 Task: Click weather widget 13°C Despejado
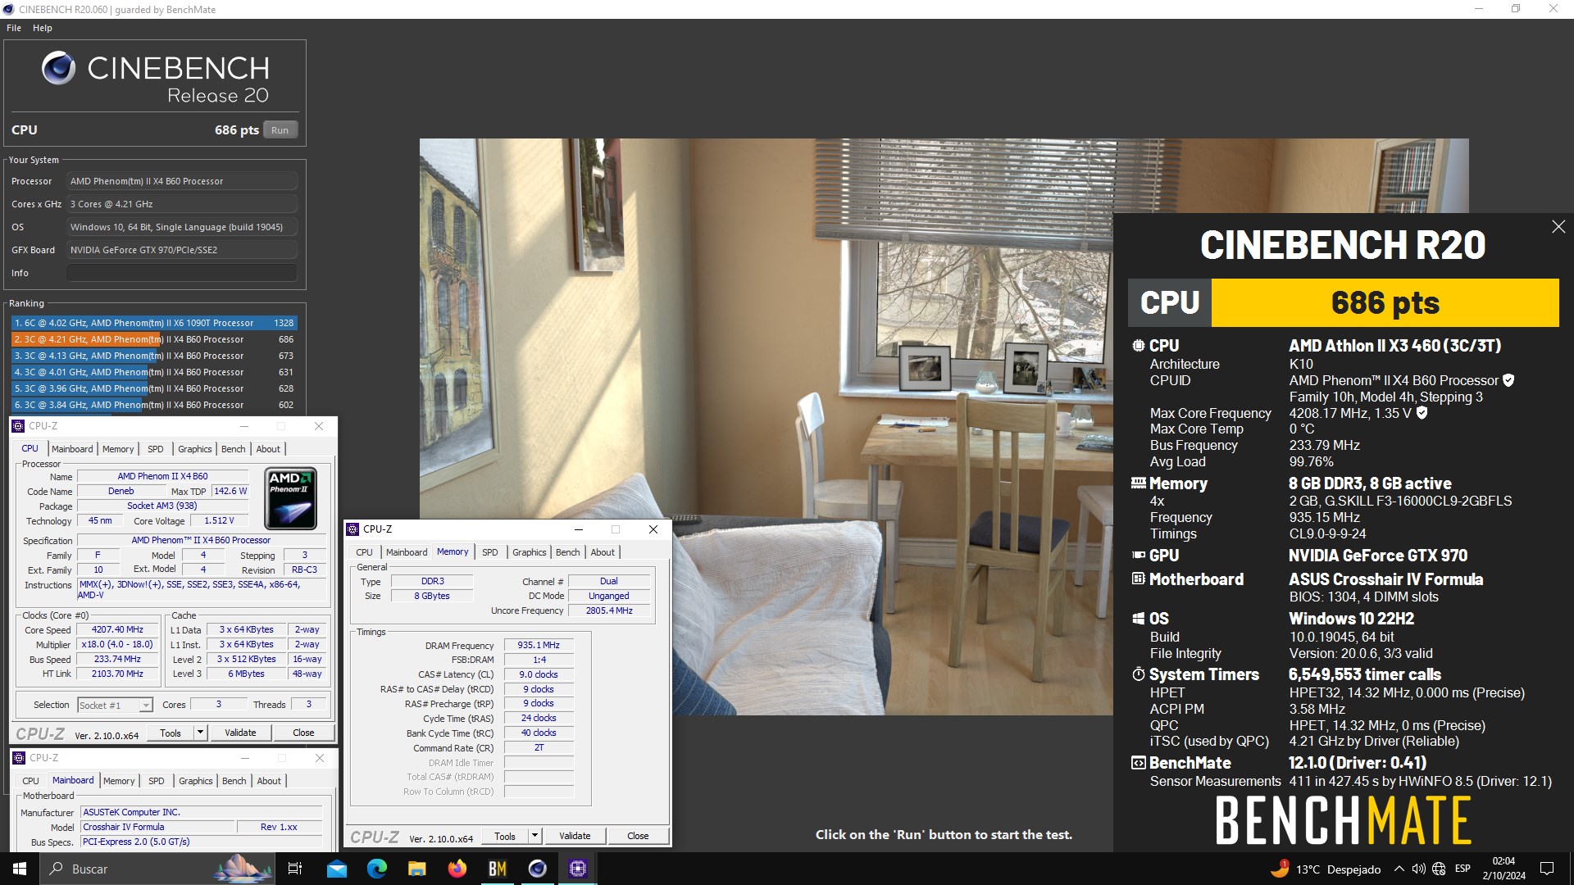(x=1326, y=869)
